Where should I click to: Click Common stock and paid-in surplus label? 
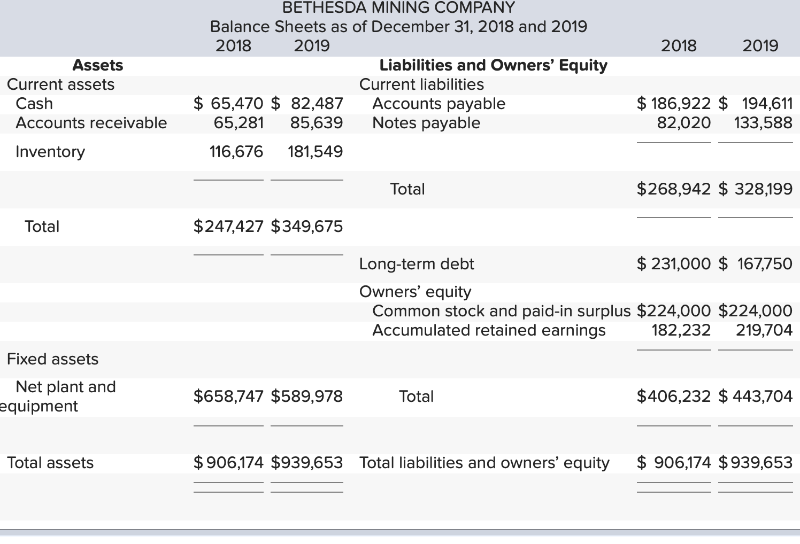coord(501,311)
